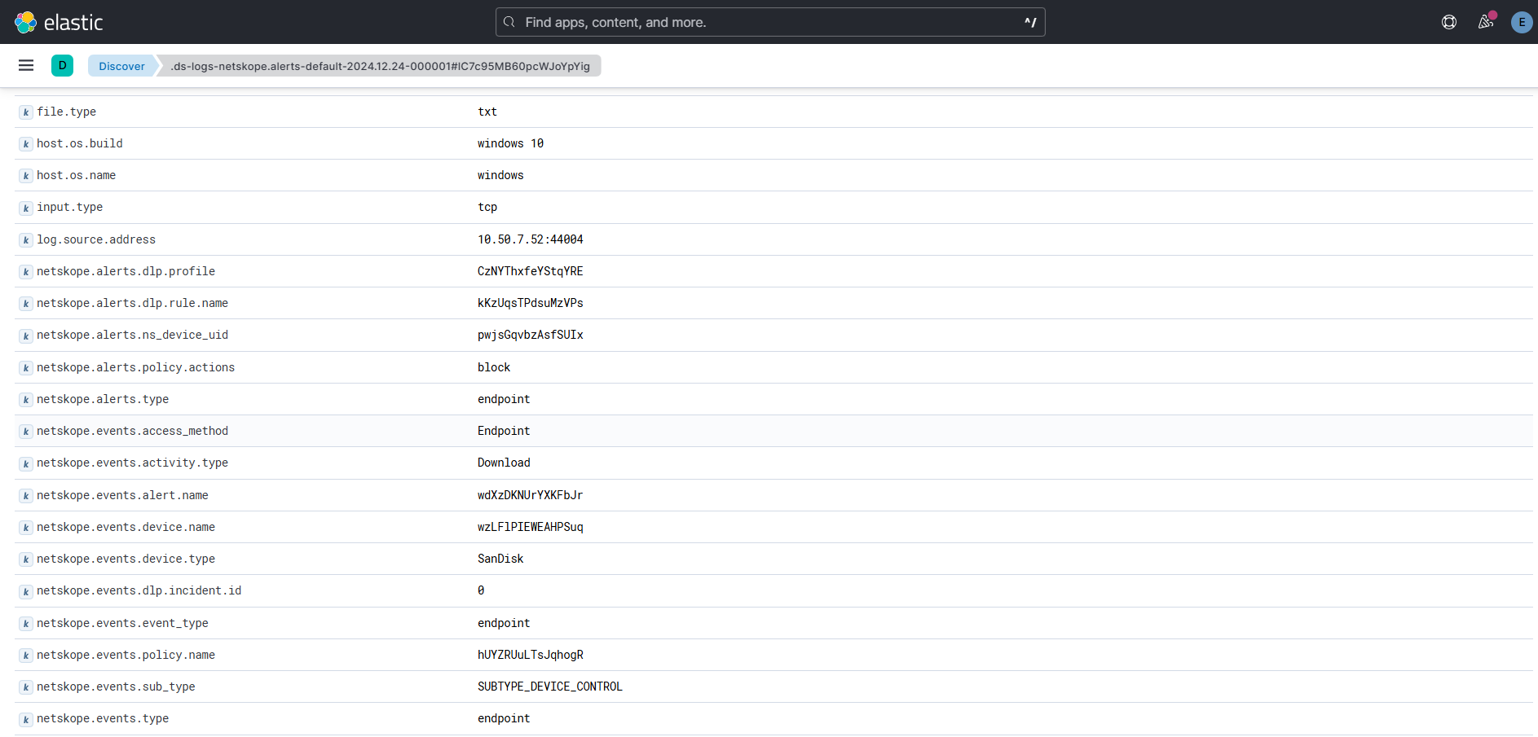Click the value SanDisk
This screenshot has height=737, width=1538.
coord(500,559)
